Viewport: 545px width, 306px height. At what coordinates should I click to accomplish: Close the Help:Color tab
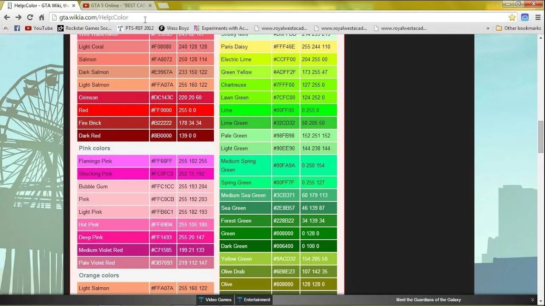[74, 6]
